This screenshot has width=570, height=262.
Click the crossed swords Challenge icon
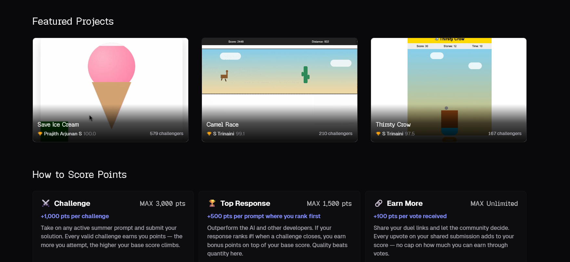point(46,203)
